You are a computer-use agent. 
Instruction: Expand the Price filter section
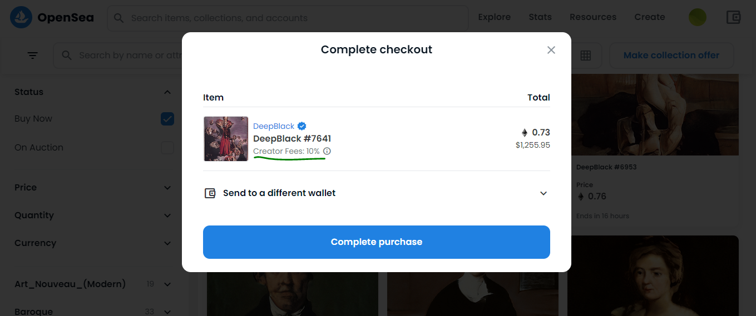point(167,188)
